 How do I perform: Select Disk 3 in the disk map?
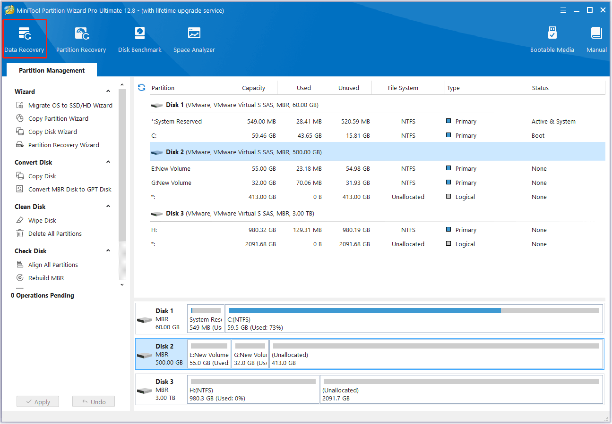click(161, 389)
